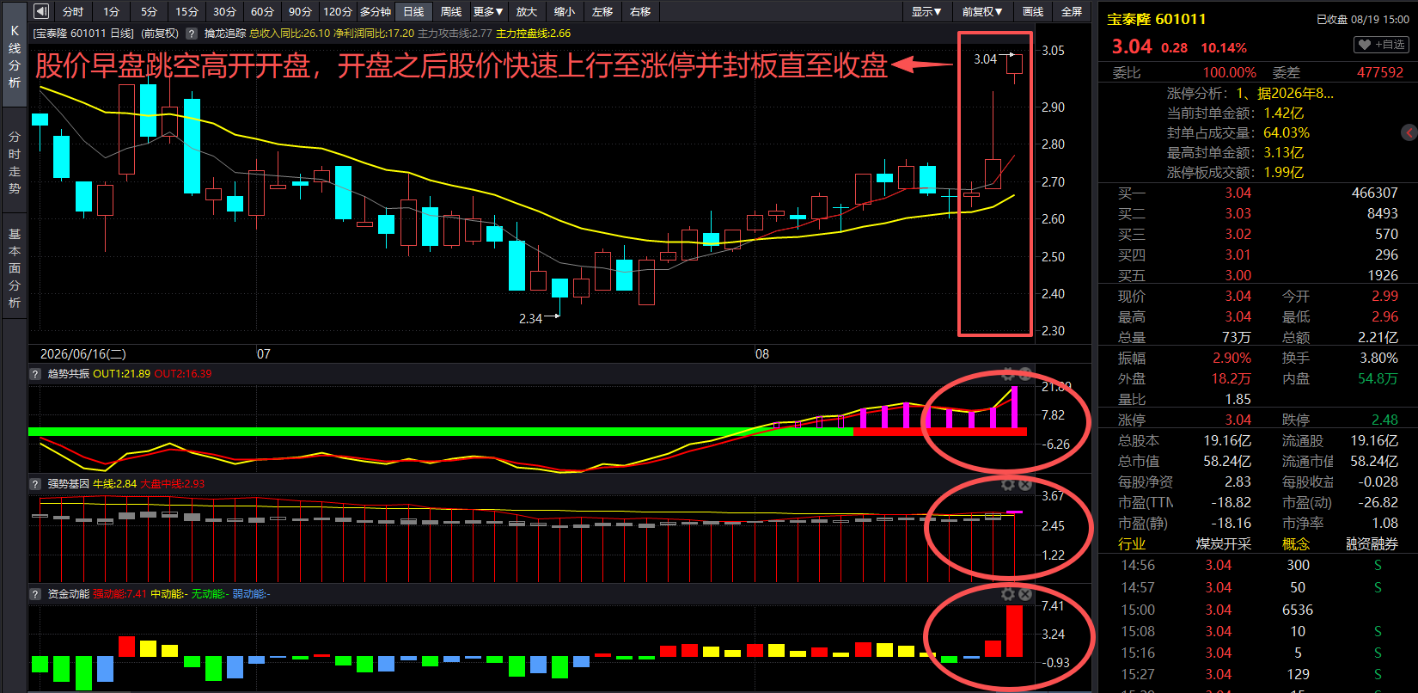
Task: Expand the 更多 periods dropdown
Action: (488, 11)
